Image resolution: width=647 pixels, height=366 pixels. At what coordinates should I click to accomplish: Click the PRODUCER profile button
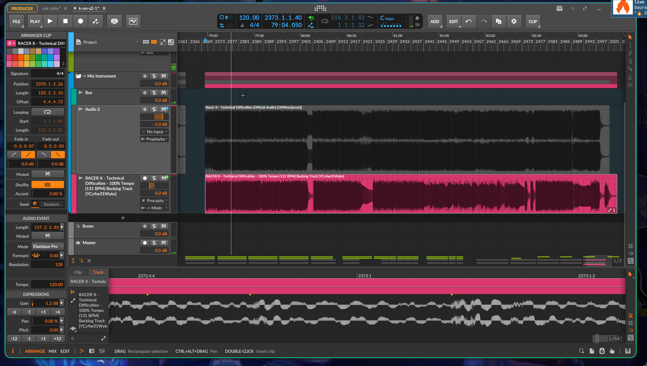point(22,9)
